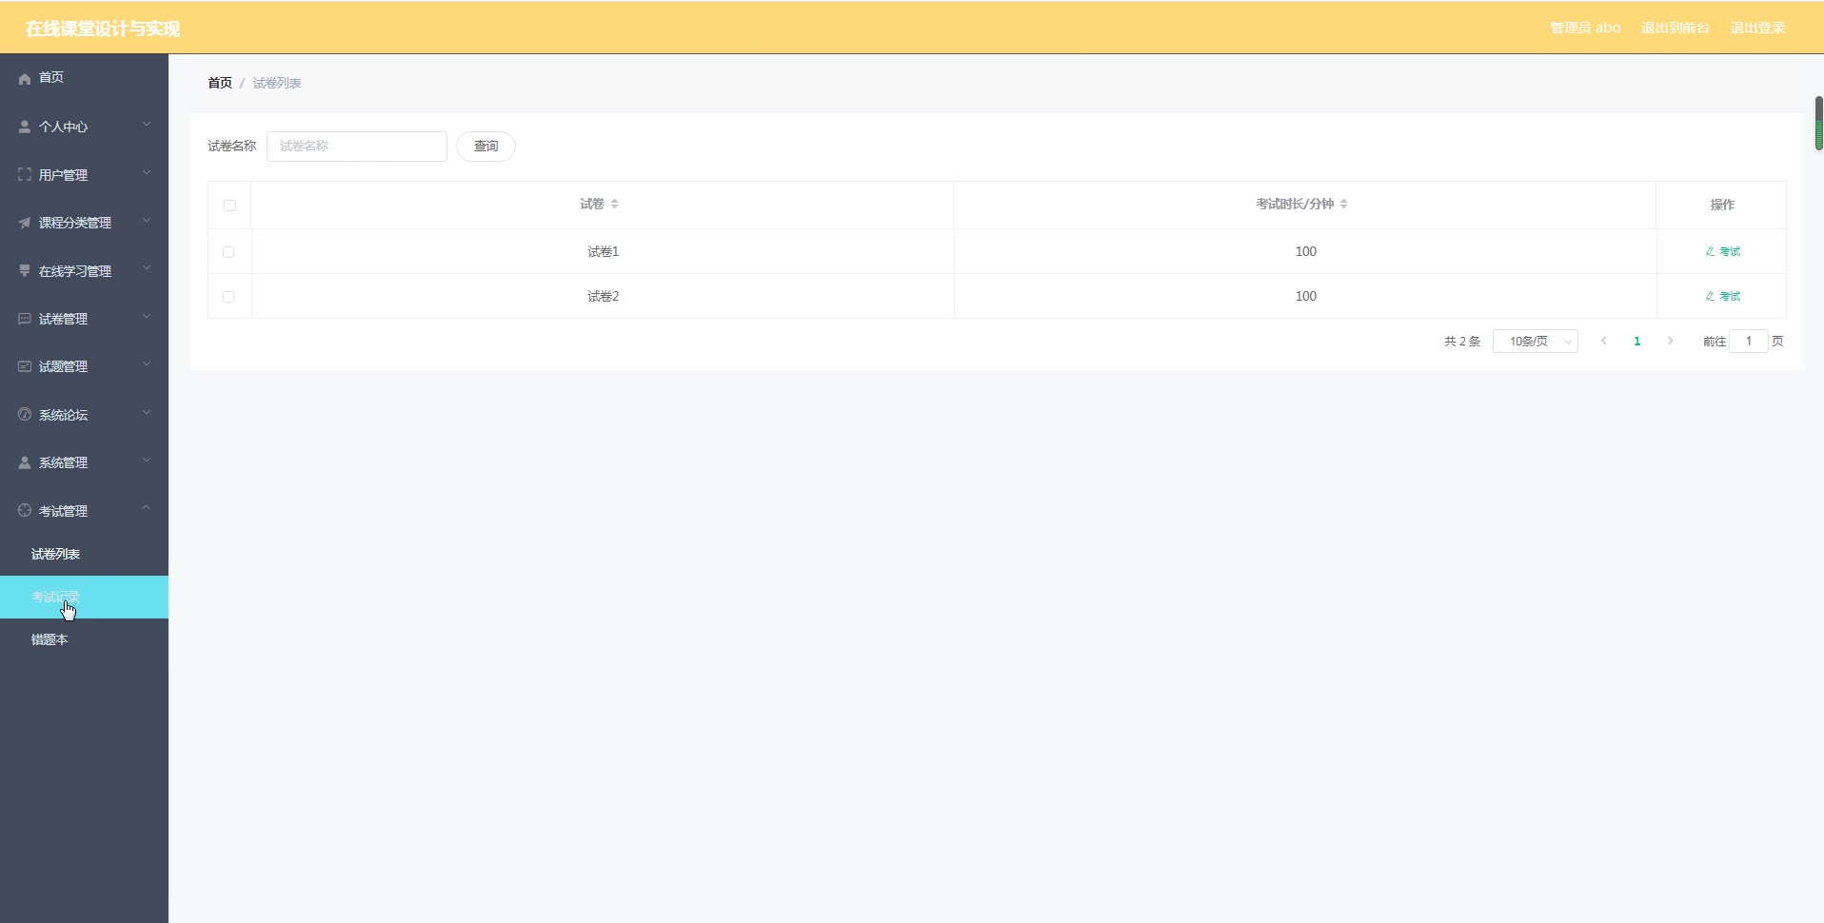The height and width of the screenshot is (923, 1824).
Task: Expand 用户管理 menu chevron
Action: click(147, 173)
